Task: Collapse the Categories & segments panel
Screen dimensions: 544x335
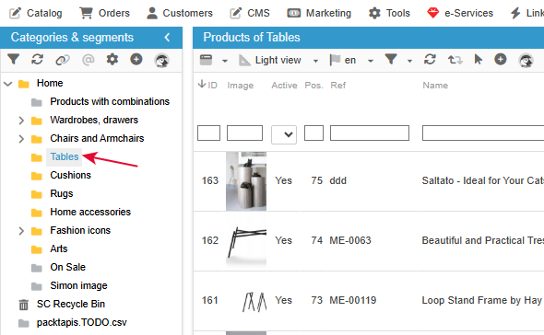Action: [167, 38]
